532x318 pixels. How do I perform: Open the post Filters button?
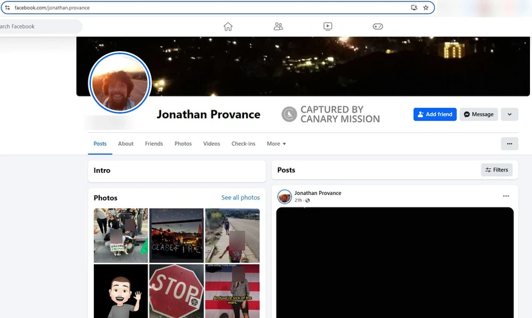(x=496, y=170)
